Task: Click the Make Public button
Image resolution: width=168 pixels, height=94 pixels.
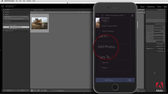Action: (141, 10)
